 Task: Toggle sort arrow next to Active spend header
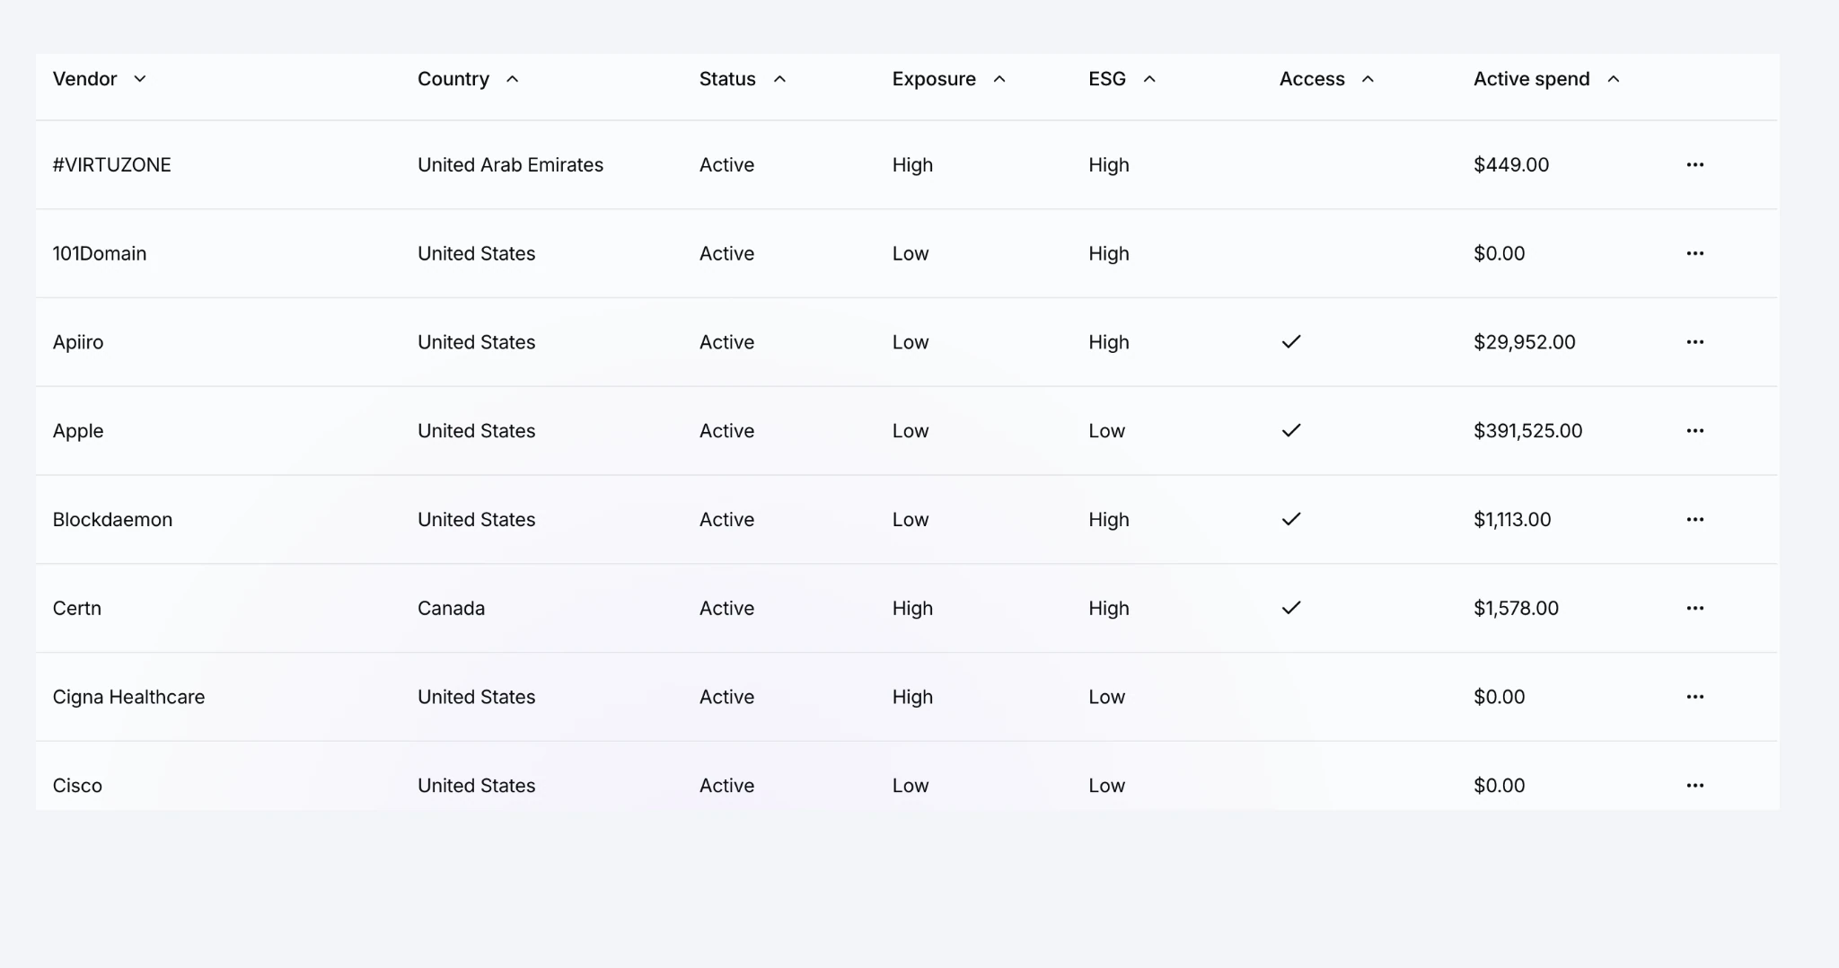coord(1614,79)
